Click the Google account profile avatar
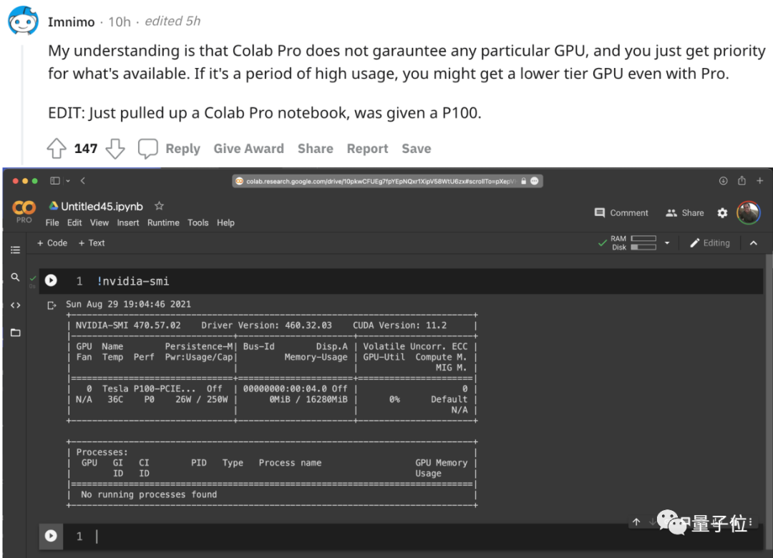Screen dimensions: 773x558 749,212
